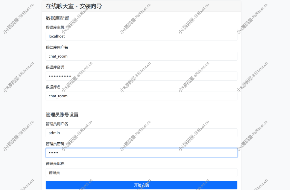Image resolution: width=290 pixels, height=190 pixels.
Task: Click the 数据库用户名 input field
Action: click(142, 56)
